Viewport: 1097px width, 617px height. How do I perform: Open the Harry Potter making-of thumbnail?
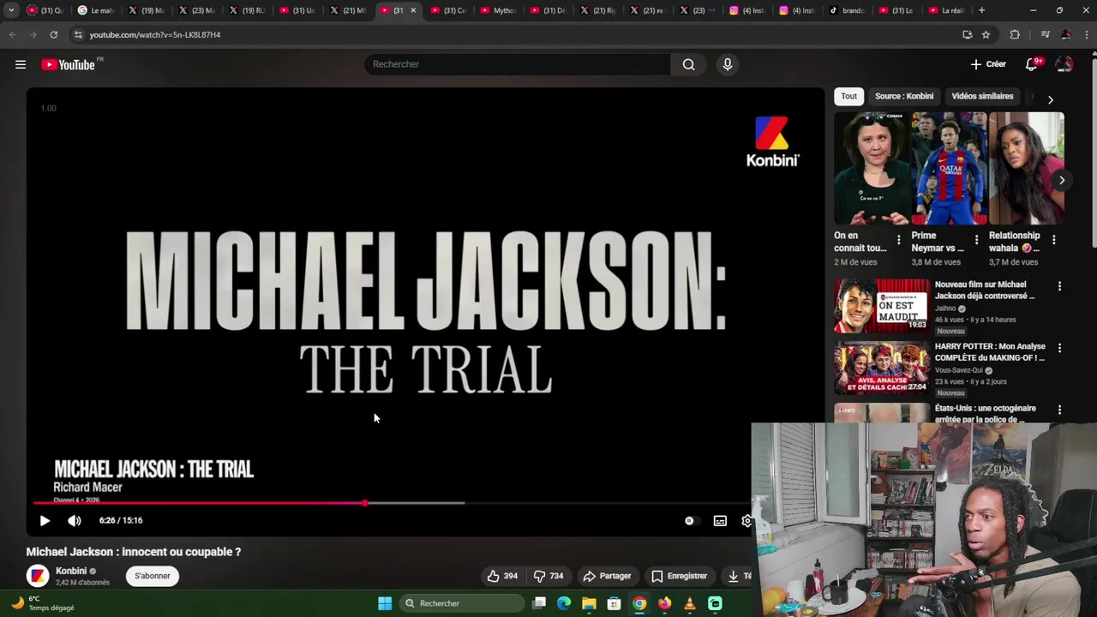click(882, 368)
